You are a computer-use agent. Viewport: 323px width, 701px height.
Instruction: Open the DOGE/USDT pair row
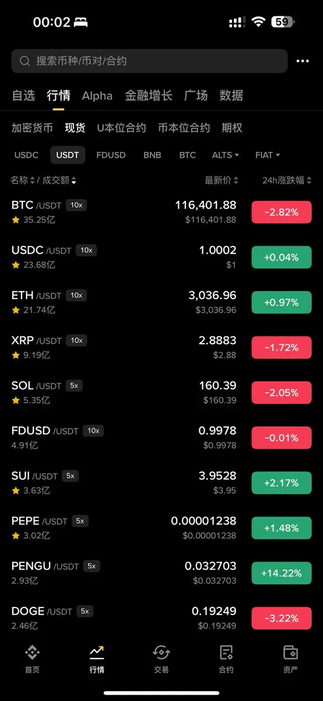(x=161, y=618)
